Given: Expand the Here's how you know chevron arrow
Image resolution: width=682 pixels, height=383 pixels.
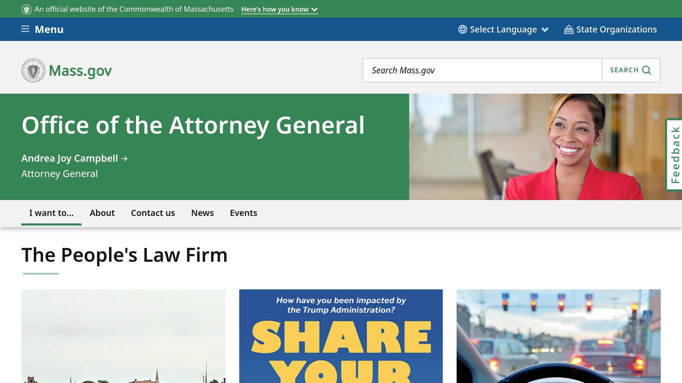Looking at the screenshot, I should point(314,10).
